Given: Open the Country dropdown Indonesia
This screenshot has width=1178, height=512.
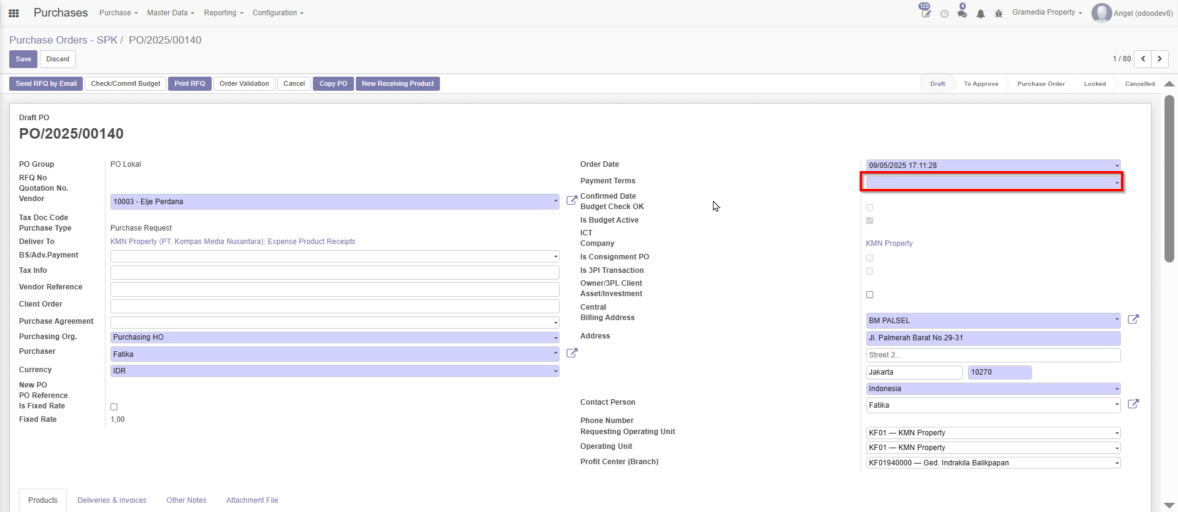Looking at the screenshot, I should pos(993,389).
